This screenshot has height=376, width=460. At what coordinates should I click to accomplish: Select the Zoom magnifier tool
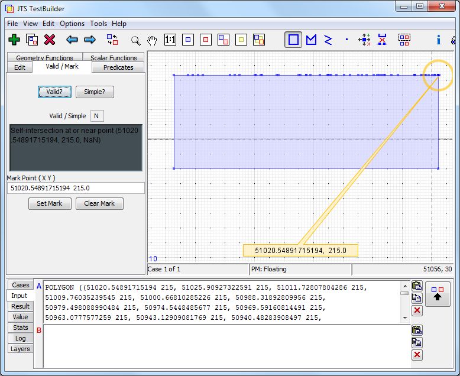click(x=135, y=40)
